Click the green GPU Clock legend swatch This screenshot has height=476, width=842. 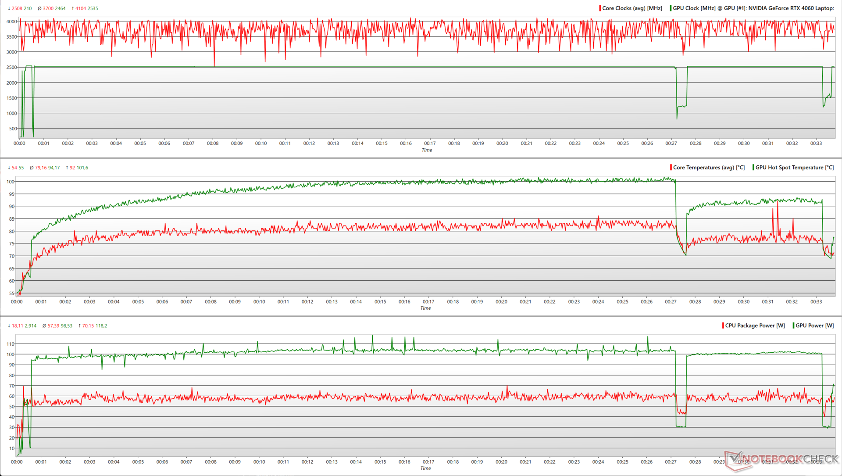pyautogui.click(x=671, y=8)
